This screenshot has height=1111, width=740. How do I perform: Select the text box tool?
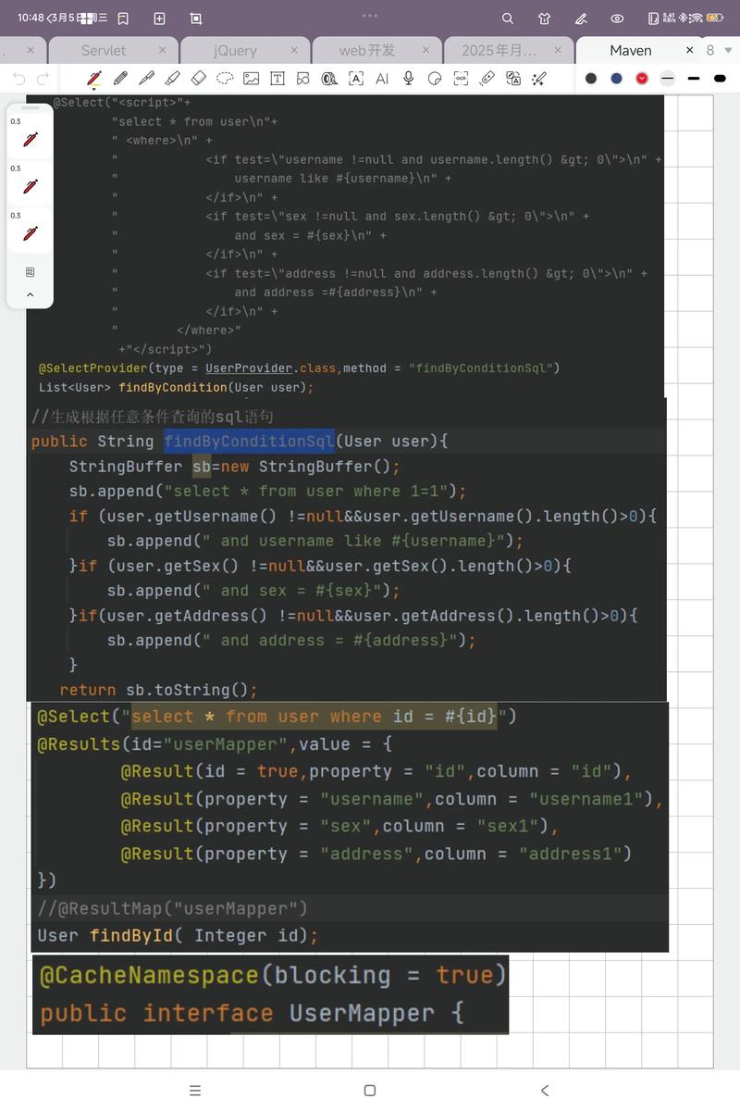click(x=277, y=79)
